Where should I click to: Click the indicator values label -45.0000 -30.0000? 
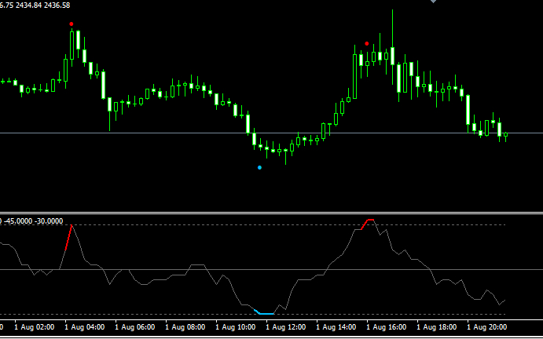(34, 221)
